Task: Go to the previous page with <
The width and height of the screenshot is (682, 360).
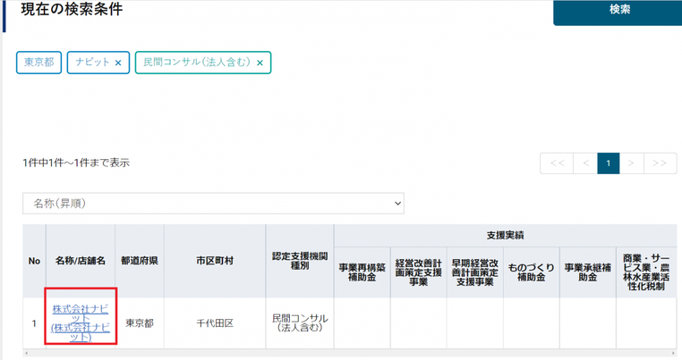Action: [x=585, y=163]
